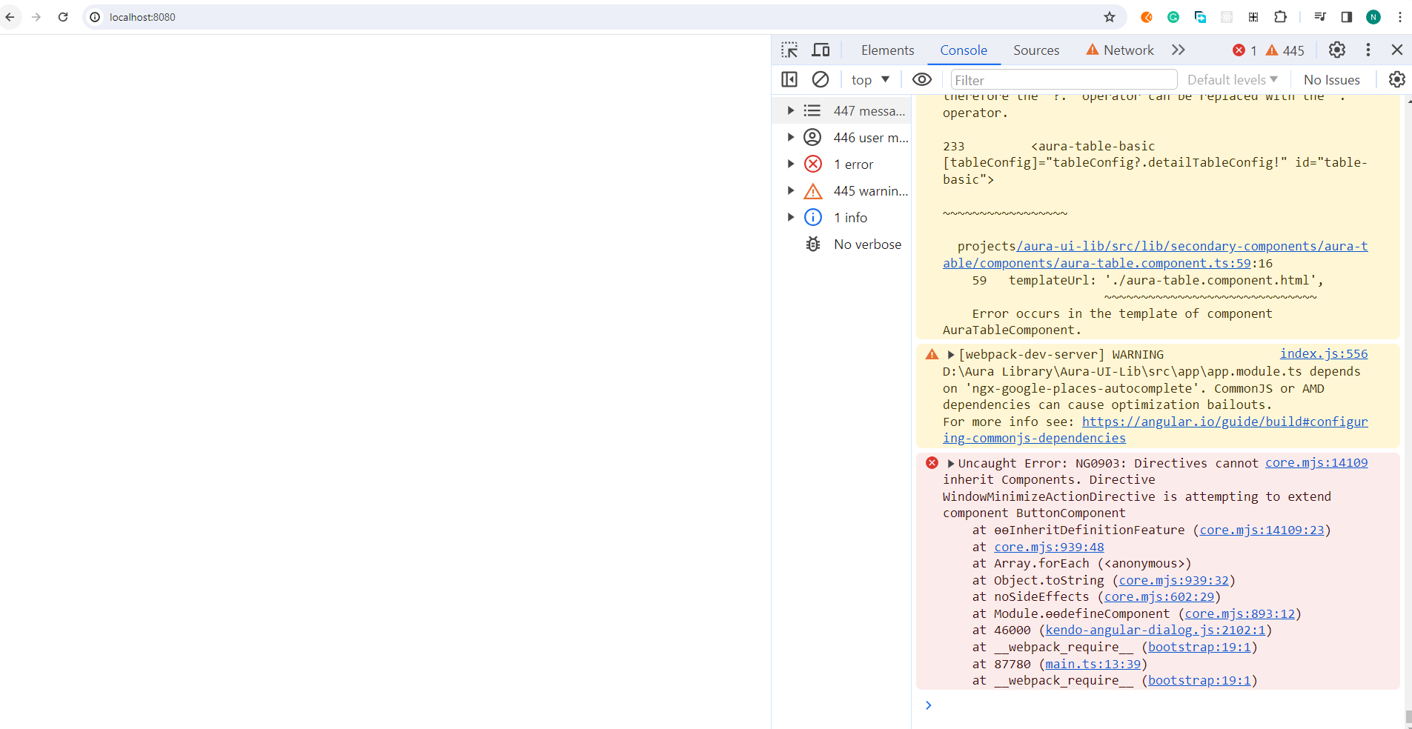Open console settings gear beside No Issues
The image size is (1412, 729).
pyautogui.click(x=1396, y=79)
